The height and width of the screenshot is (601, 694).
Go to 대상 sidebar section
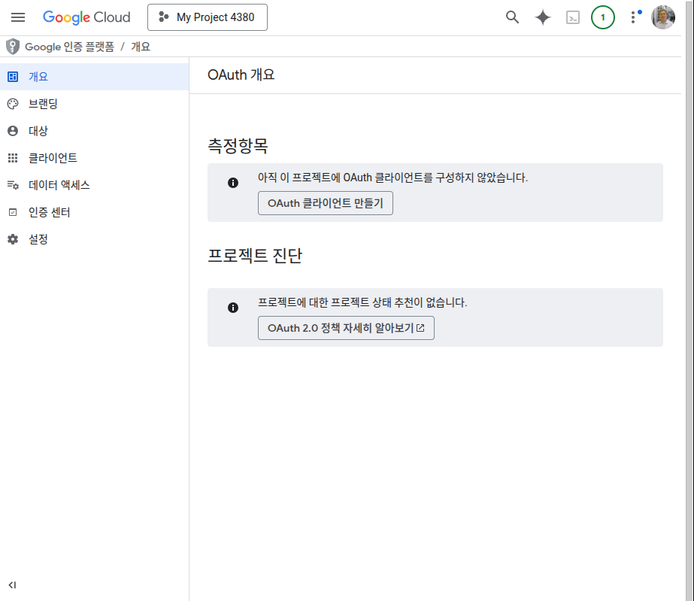click(38, 131)
